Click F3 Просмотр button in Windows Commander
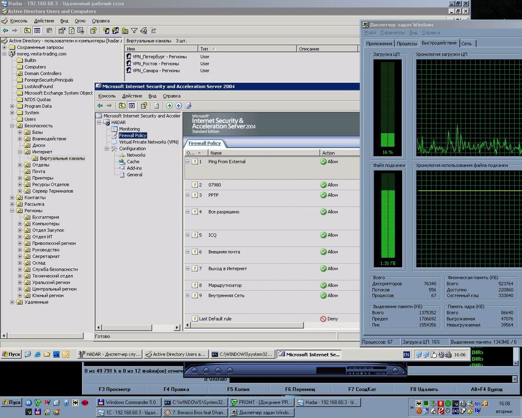 tap(114, 389)
